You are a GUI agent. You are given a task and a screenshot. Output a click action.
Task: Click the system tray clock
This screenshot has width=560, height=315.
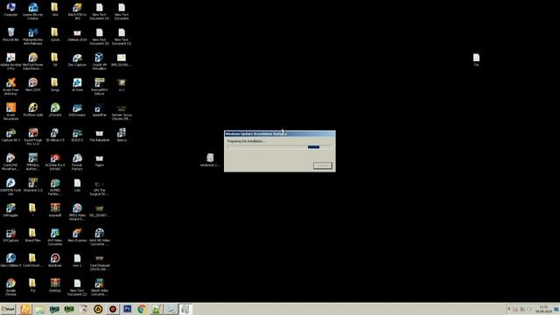click(543, 309)
